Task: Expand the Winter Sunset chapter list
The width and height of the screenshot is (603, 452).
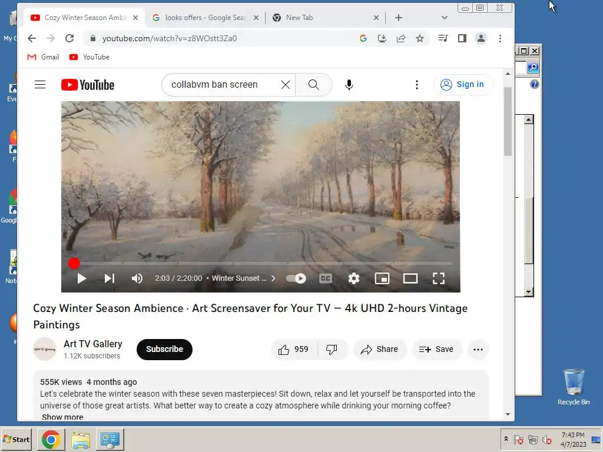Action: click(243, 278)
